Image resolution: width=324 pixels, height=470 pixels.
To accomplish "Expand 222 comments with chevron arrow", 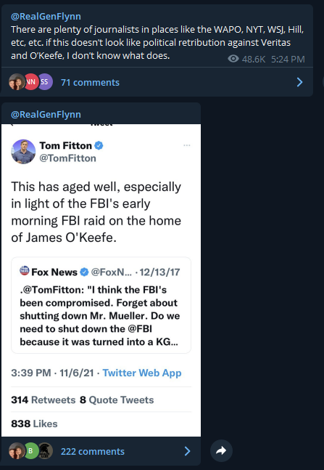I will [187, 451].
